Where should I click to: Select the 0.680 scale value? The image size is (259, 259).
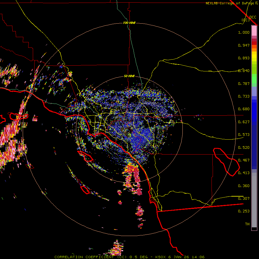click(244, 109)
